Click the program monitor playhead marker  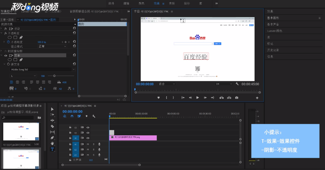tap(135, 89)
